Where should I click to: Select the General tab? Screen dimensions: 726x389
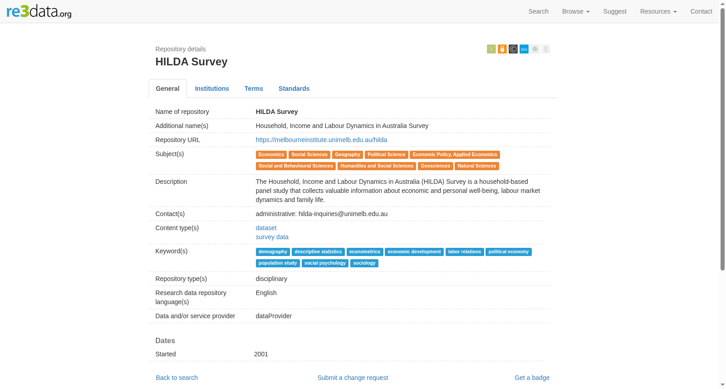click(167, 89)
